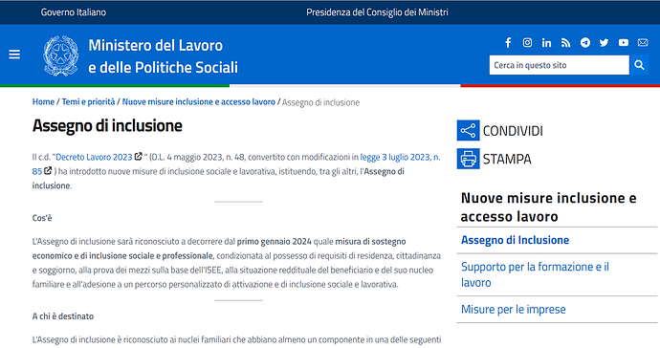Go to Home breadcrumb link
The image size is (660, 348).
[43, 102]
